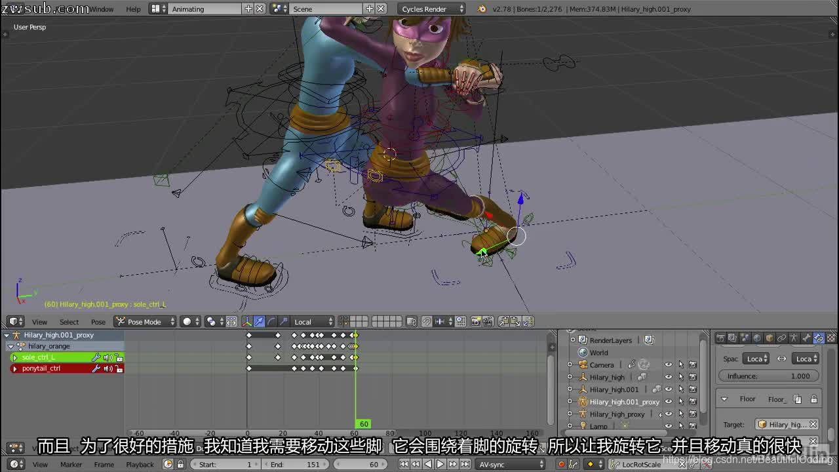Click the OpenGL render image icon in viewport header
This screenshot has width=839, height=472.
tap(476, 321)
